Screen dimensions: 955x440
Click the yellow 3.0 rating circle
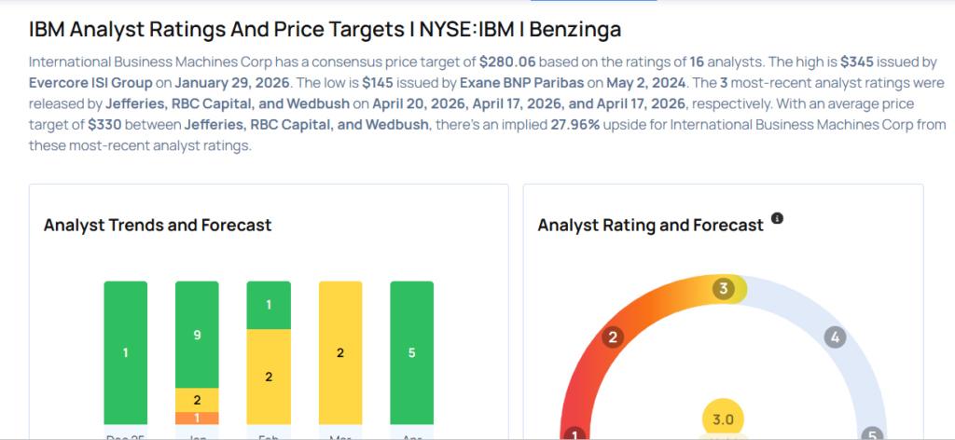[x=723, y=418]
